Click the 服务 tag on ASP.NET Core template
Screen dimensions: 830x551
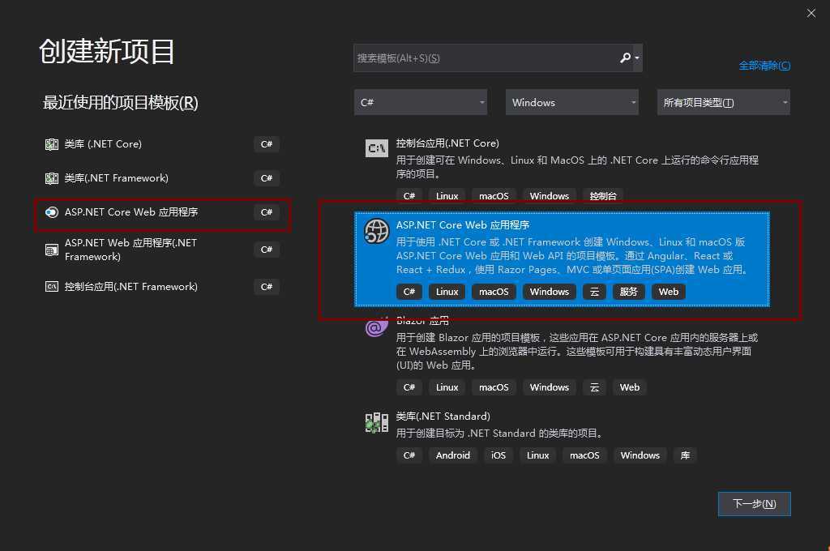(x=628, y=292)
